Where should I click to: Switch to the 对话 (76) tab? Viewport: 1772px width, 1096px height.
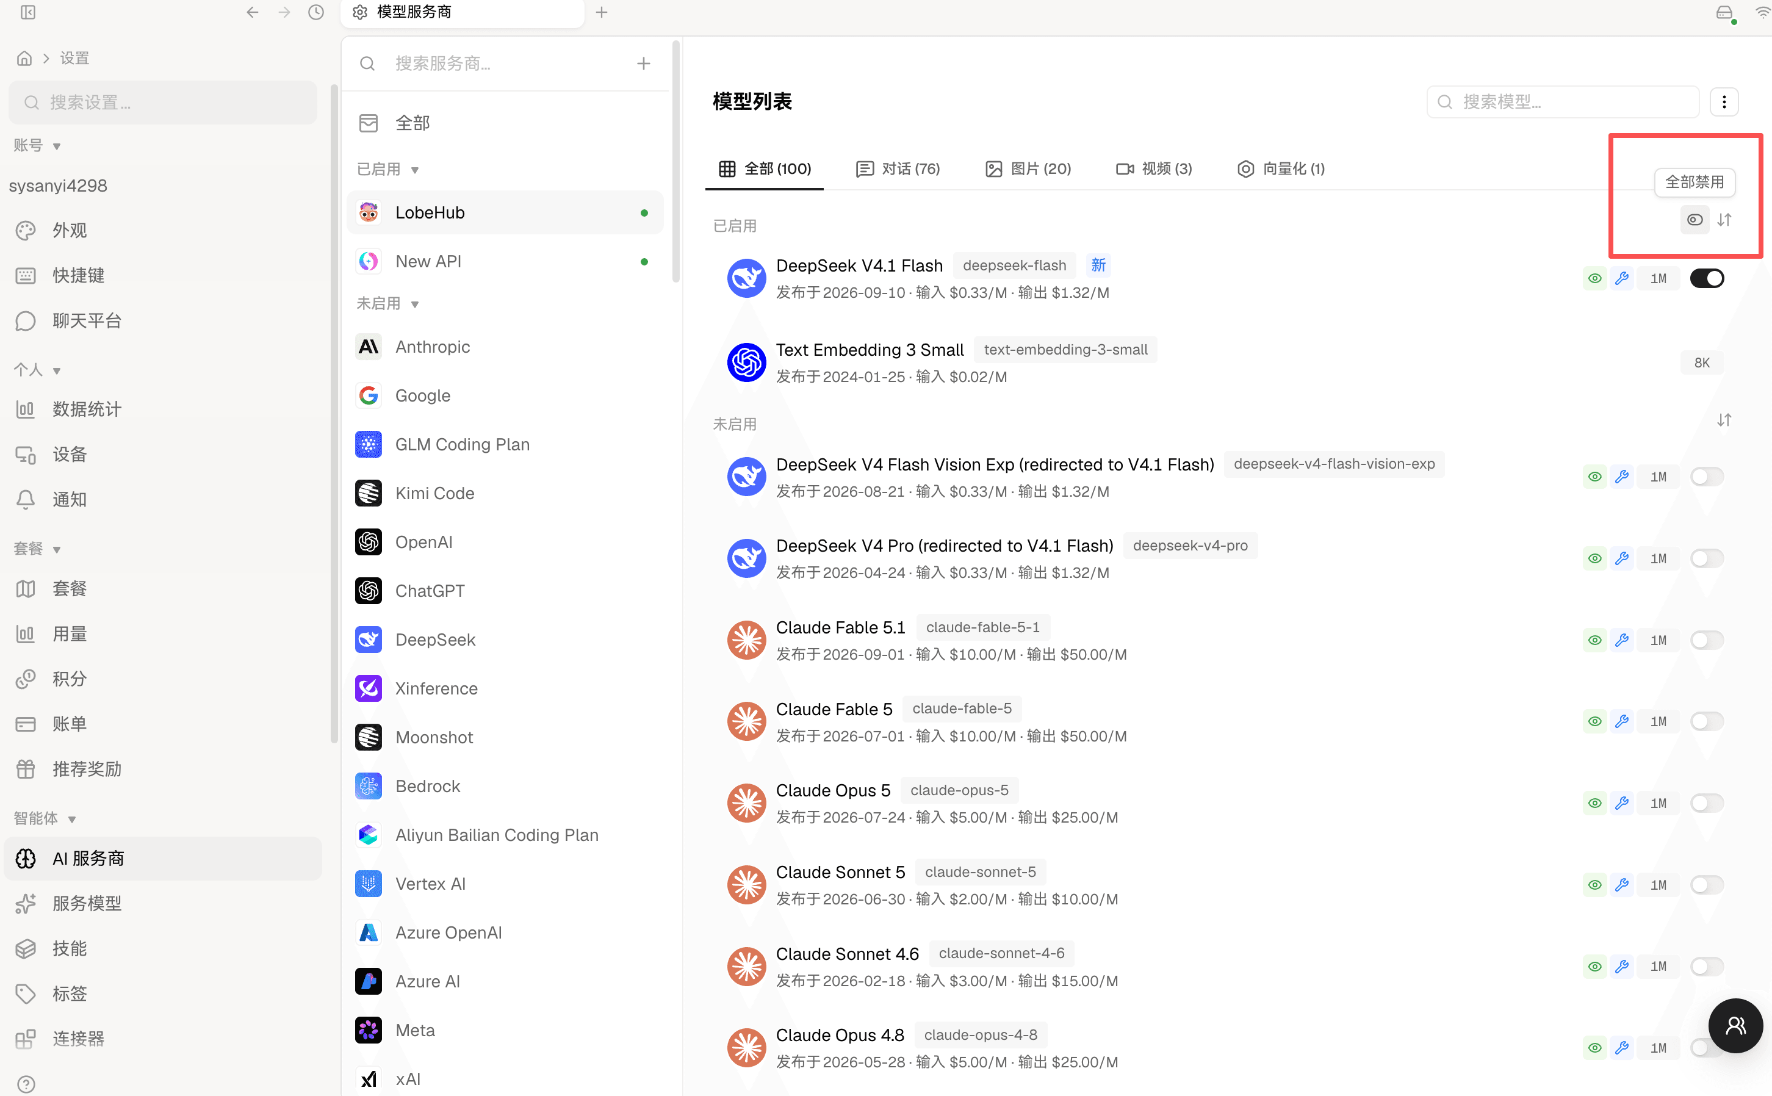point(898,169)
